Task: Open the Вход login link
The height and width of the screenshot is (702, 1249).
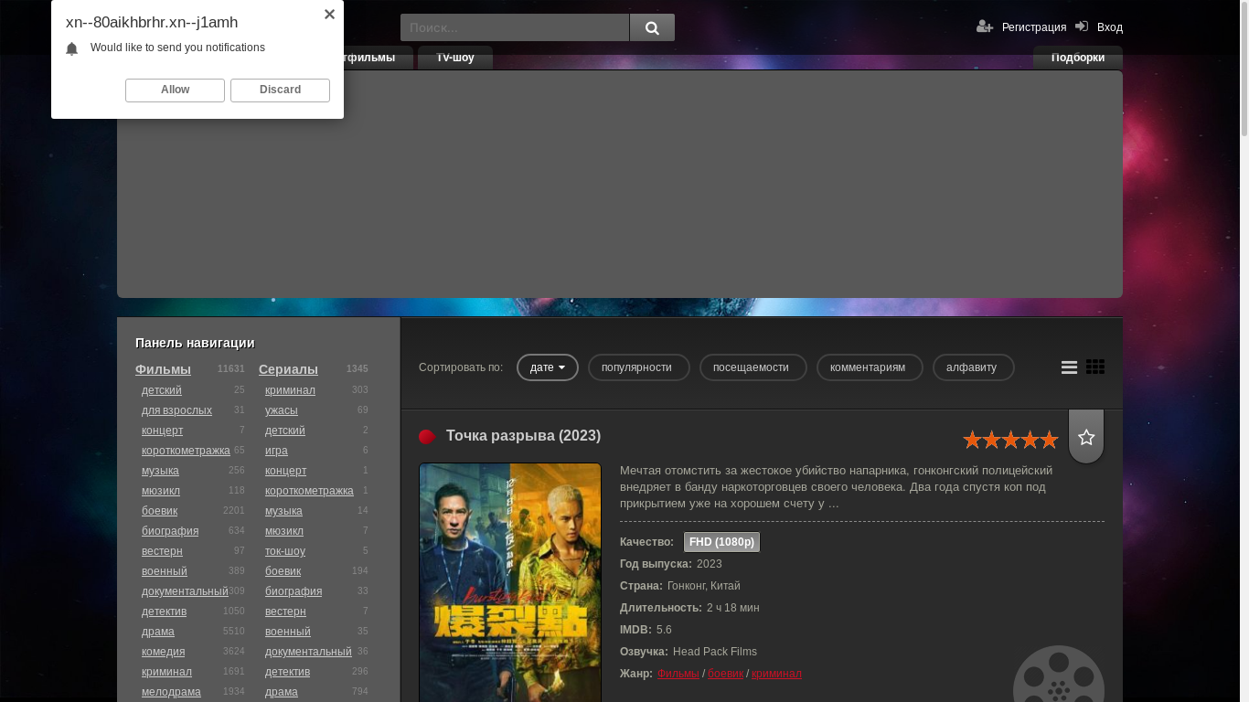Action: pos(1110,27)
